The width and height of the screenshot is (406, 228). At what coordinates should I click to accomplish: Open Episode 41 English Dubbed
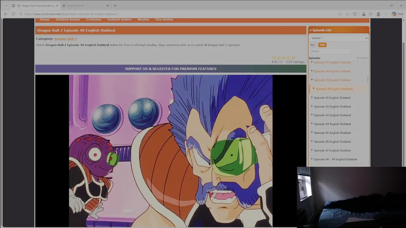click(332, 98)
